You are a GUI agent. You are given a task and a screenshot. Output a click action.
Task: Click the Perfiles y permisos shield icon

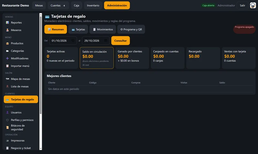click(x=7, y=120)
